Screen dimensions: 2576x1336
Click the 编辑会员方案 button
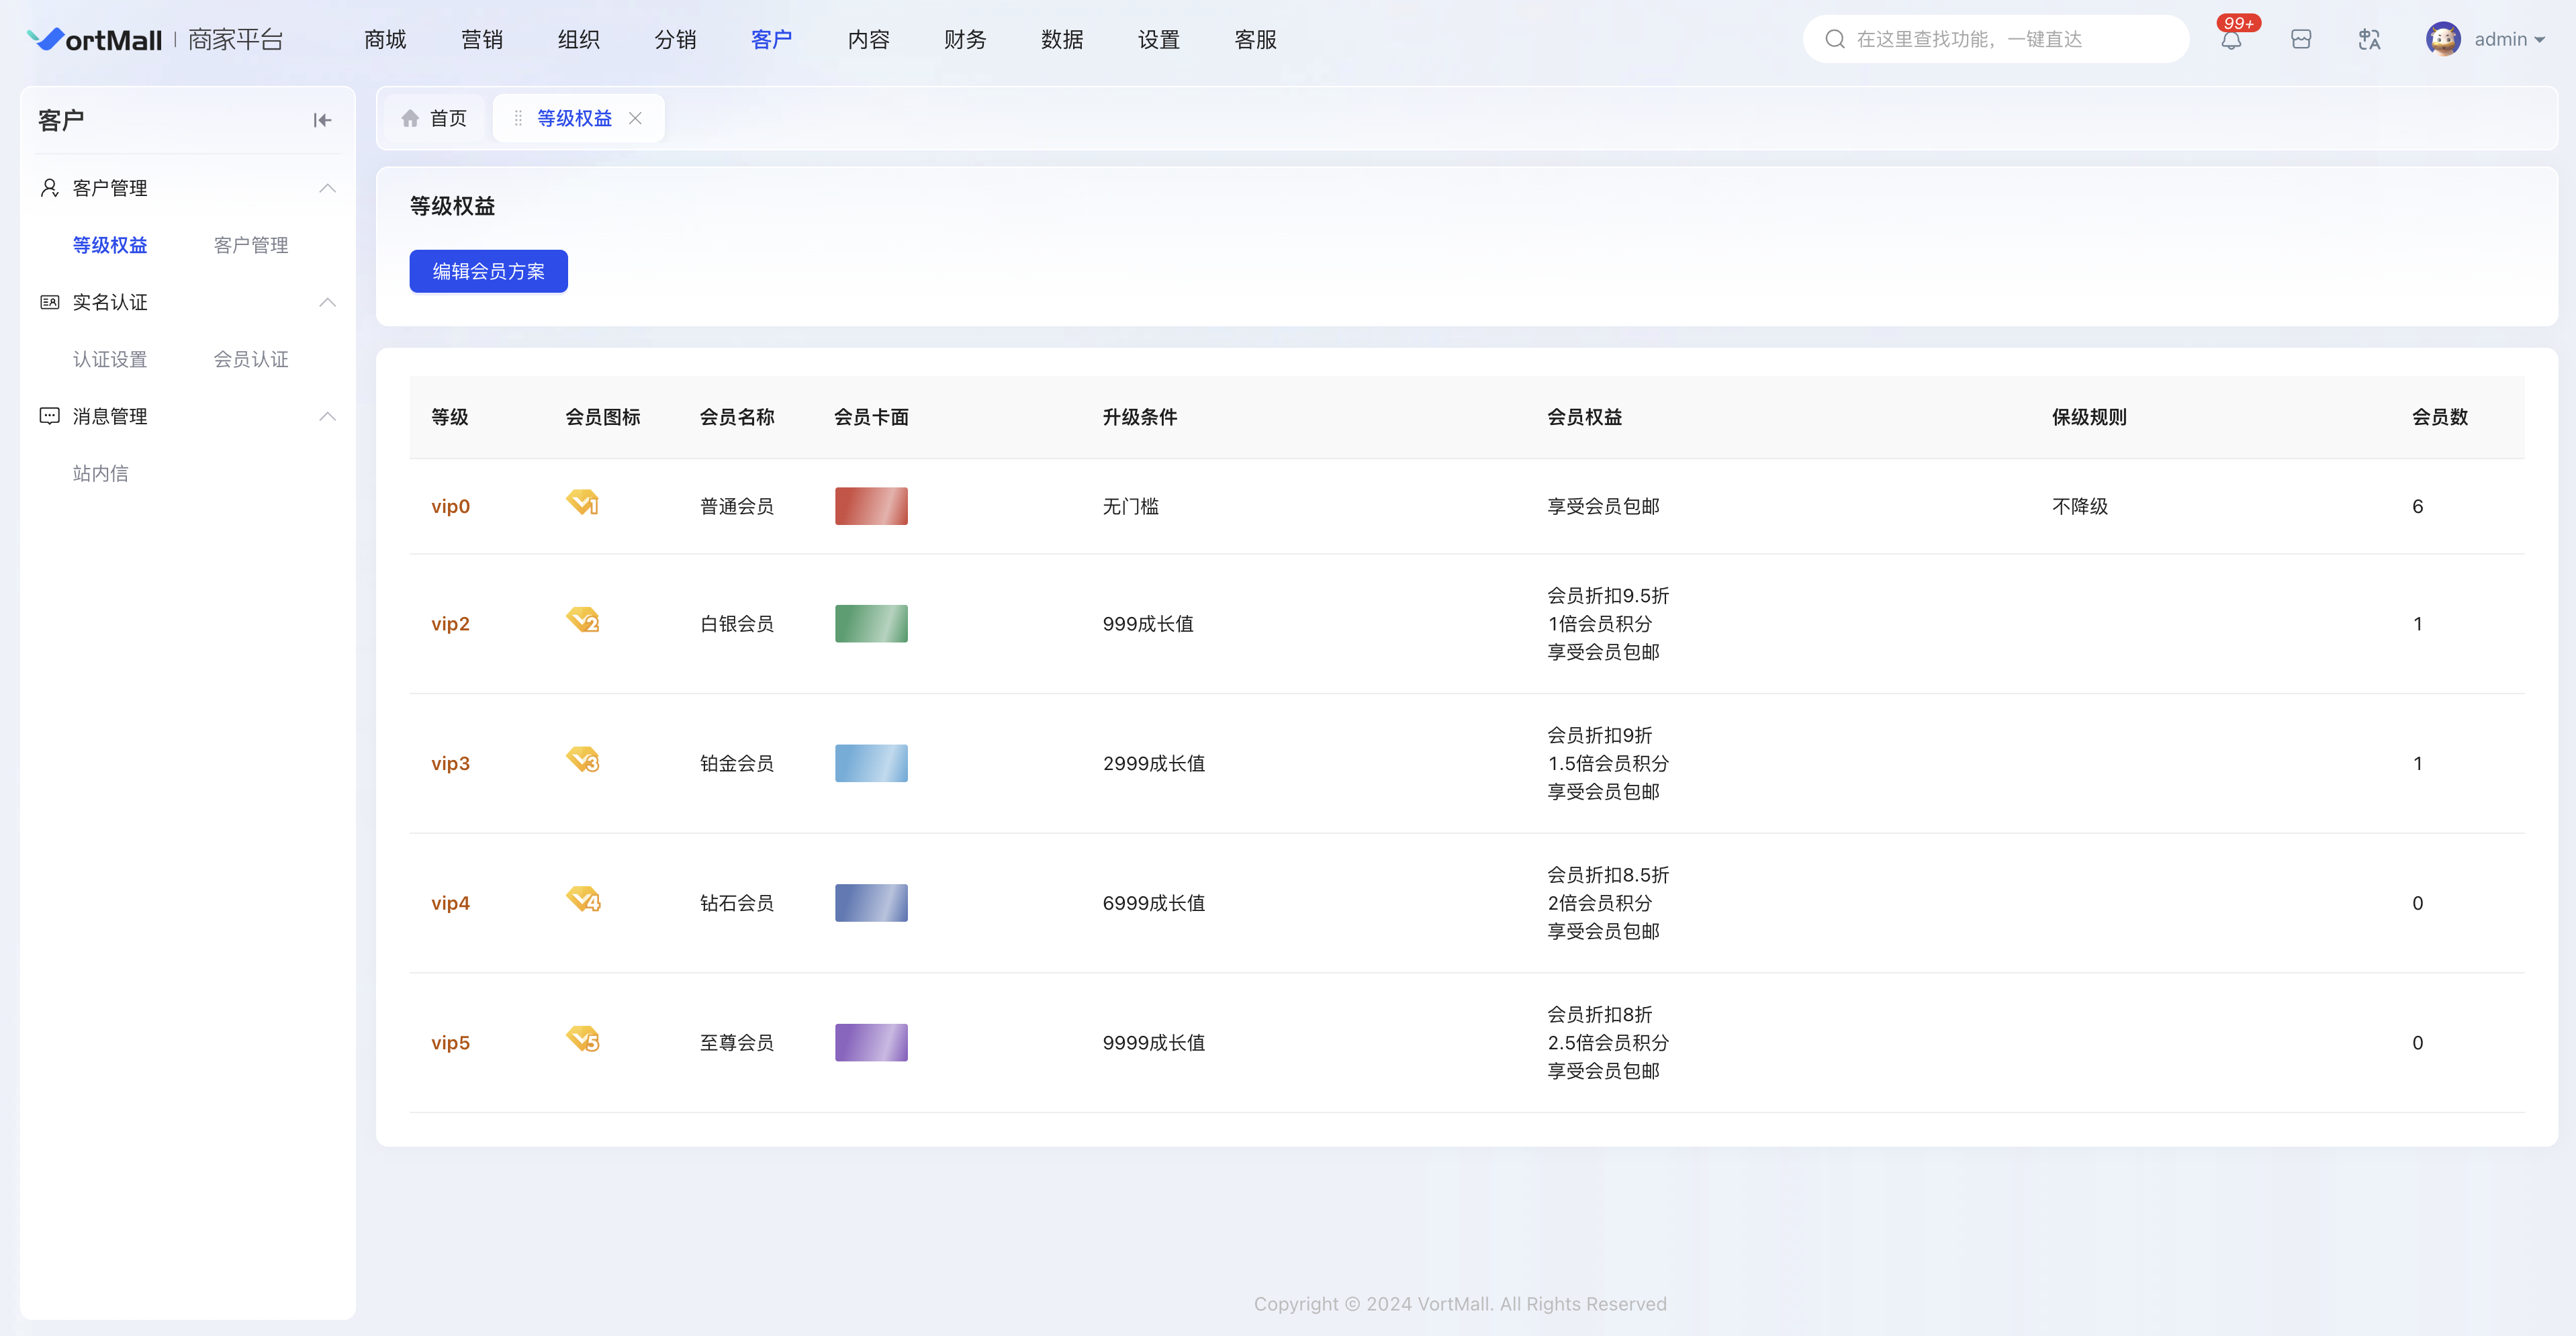[488, 271]
